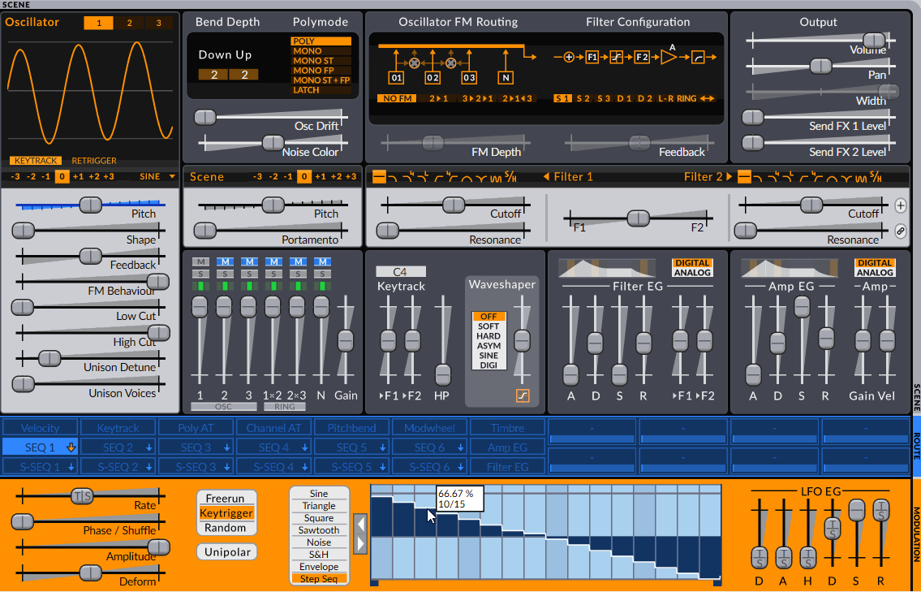Click the arrow on SEQ 4
Screen dimensions: 921x592
pos(305,448)
